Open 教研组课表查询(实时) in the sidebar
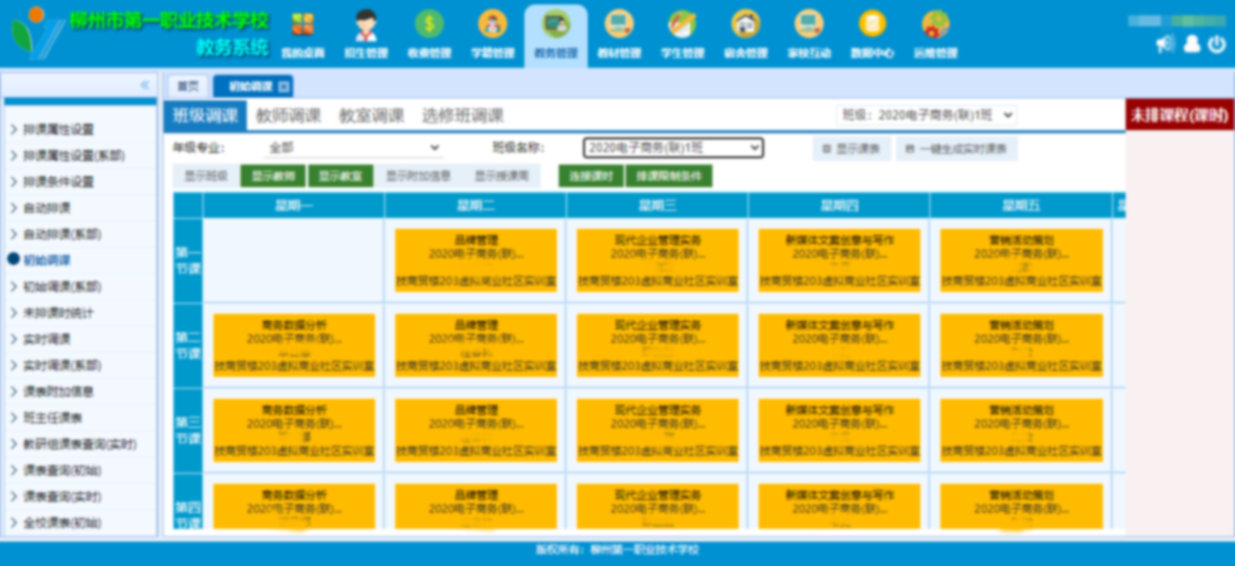The height and width of the screenshot is (566, 1235). 80,444
